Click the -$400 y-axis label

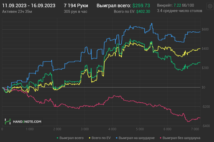tap(206, 126)
